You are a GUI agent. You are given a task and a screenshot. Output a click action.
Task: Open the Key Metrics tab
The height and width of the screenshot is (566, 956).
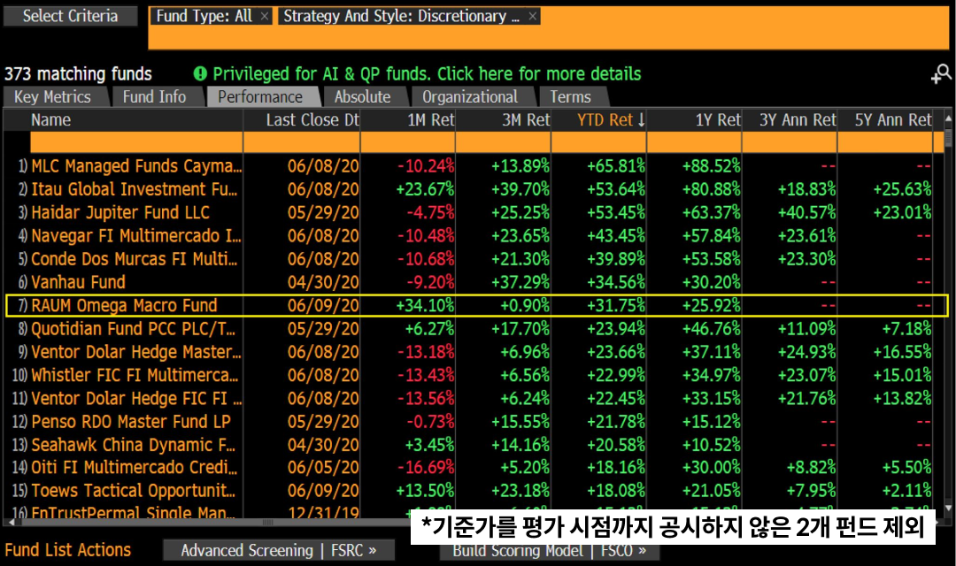52,97
